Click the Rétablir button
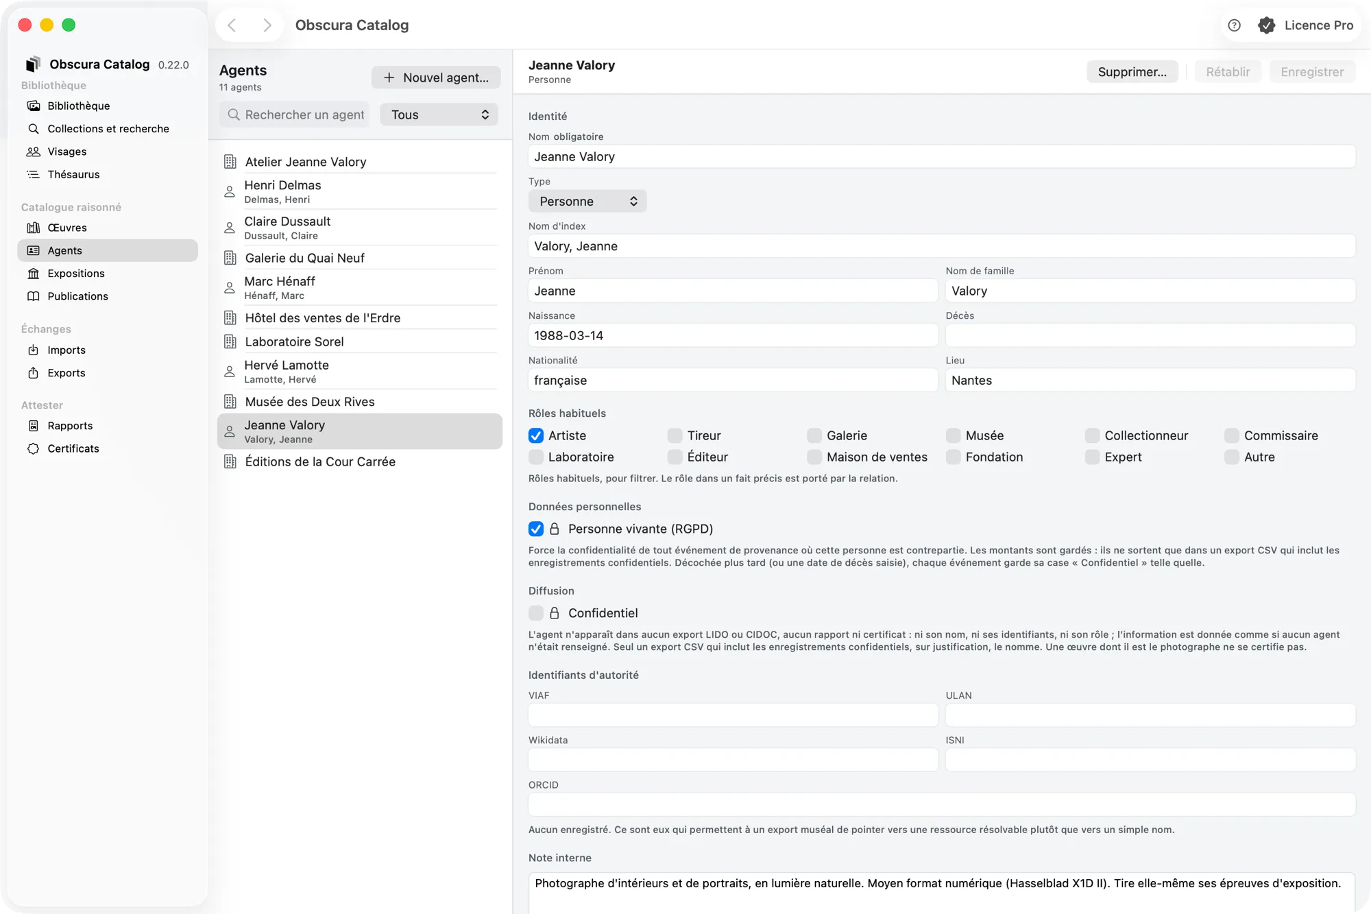The image size is (1371, 914). click(1228, 71)
